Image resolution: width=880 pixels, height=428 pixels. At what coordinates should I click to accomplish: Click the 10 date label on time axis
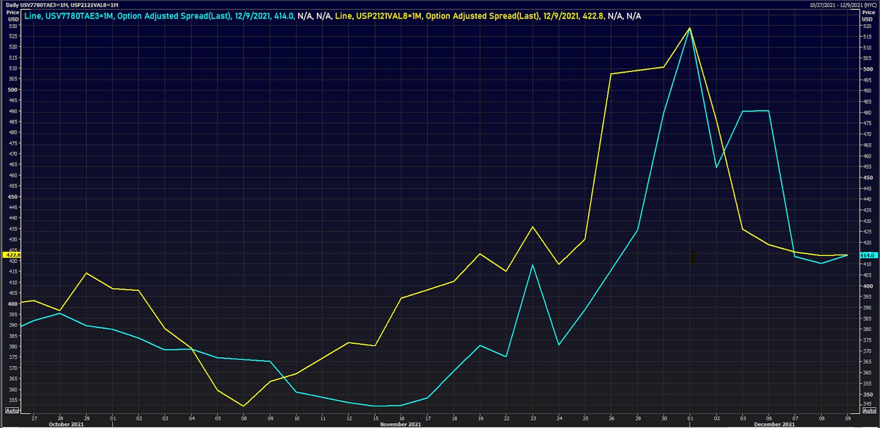tap(296, 419)
